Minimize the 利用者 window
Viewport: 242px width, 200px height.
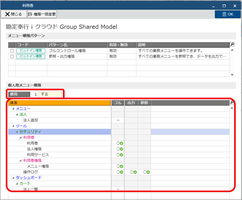point(213,6)
